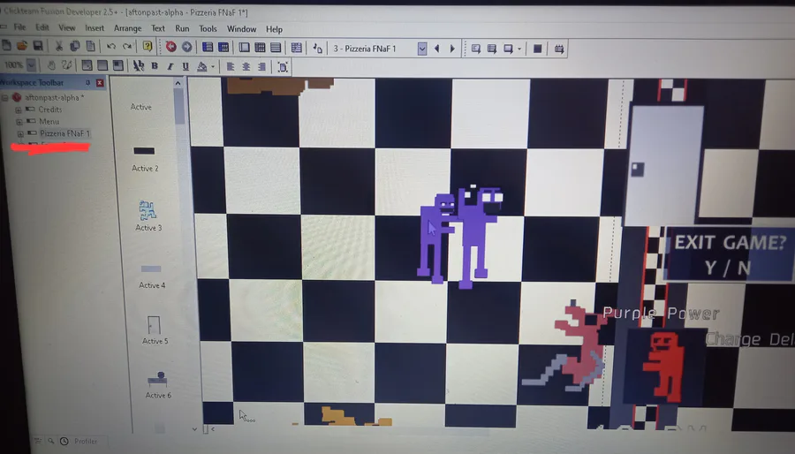
Task: Open the Edit menu
Action: [42, 27]
